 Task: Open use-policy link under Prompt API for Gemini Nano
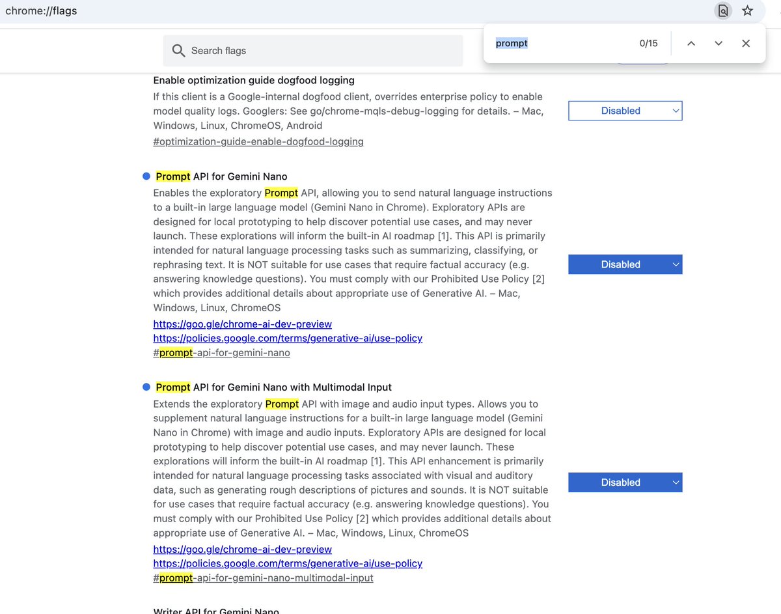click(x=288, y=339)
